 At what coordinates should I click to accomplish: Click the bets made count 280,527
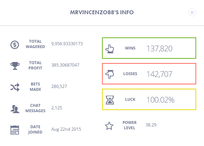[59, 87]
